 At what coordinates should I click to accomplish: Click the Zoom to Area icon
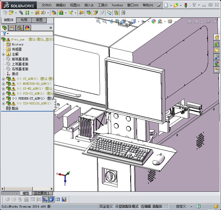(x=104, y=21)
